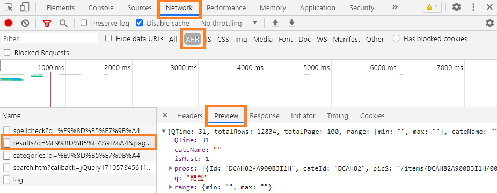Filter requests by CSS type
Image resolution: width=497 pixels, height=193 pixels.
click(223, 39)
